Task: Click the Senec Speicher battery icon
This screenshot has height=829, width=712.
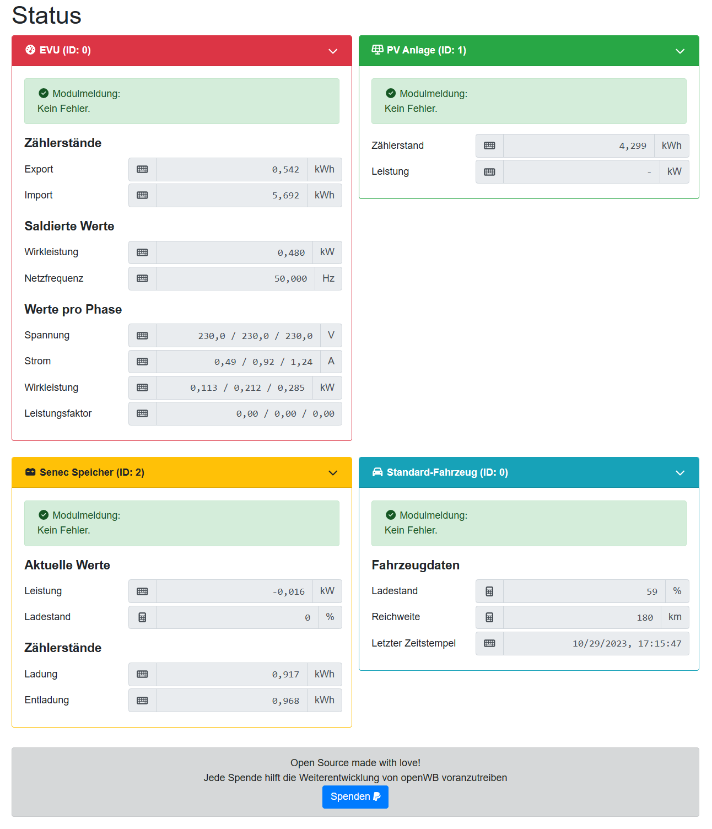Action: (x=30, y=472)
